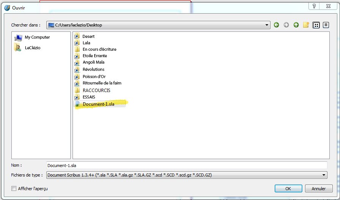Screen dimensions: 340x200
Task: Click the grey Forward arrow icon
Action: 286,25
